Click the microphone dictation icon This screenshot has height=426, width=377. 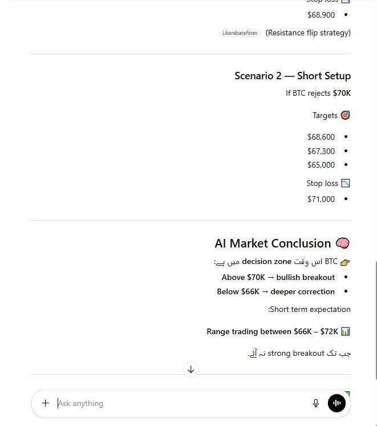click(315, 403)
